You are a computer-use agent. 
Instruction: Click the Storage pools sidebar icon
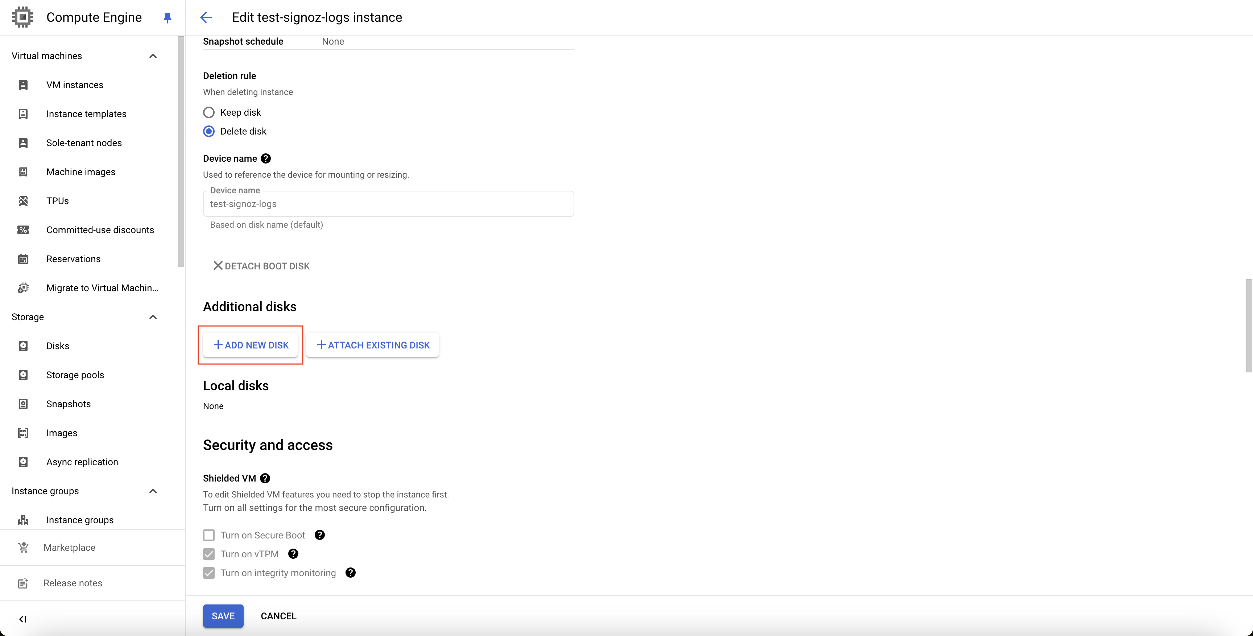coord(23,375)
